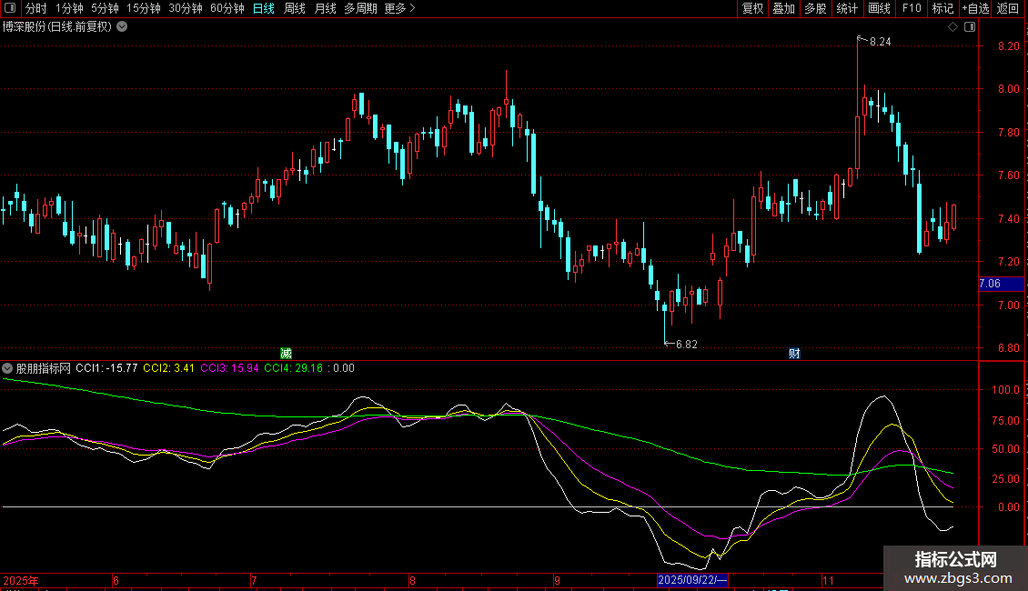The height and width of the screenshot is (591, 1028).
Task: Click the diamond icon above the chart
Action: 952,27
